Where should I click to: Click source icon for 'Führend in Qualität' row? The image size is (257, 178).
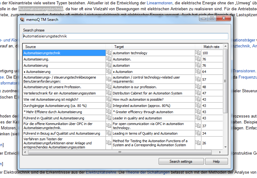109,118
